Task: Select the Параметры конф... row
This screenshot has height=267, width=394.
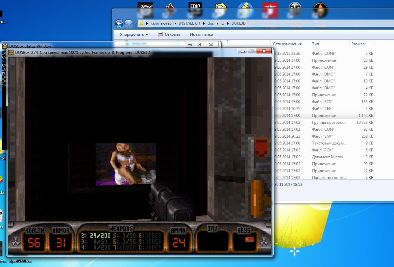Action: coord(324,177)
